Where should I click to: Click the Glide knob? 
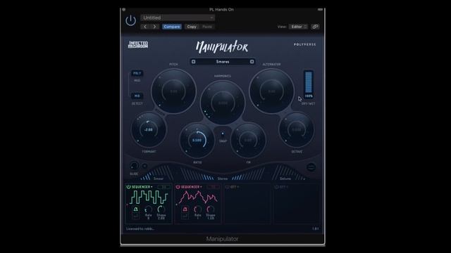[134, 166]
